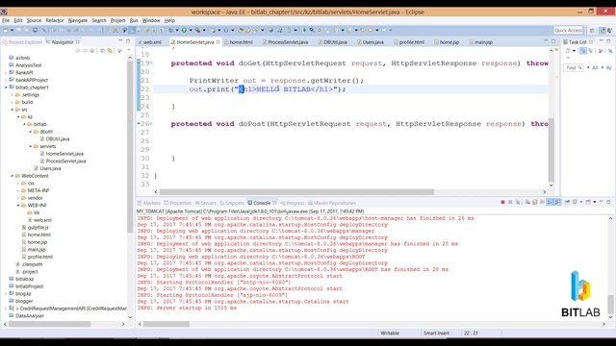This screenshot has height=346, width=616.
Task: Click the editor horizontal scrollbar
Action: coord(296,192)
